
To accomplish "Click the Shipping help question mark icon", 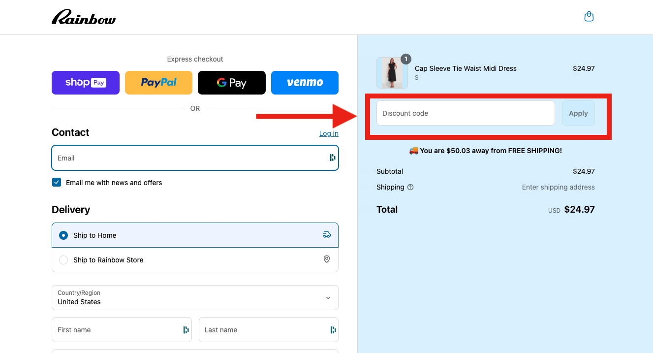I will tap(410, 187).
